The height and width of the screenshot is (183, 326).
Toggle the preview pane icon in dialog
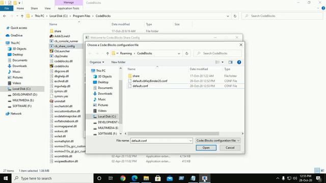230,62
